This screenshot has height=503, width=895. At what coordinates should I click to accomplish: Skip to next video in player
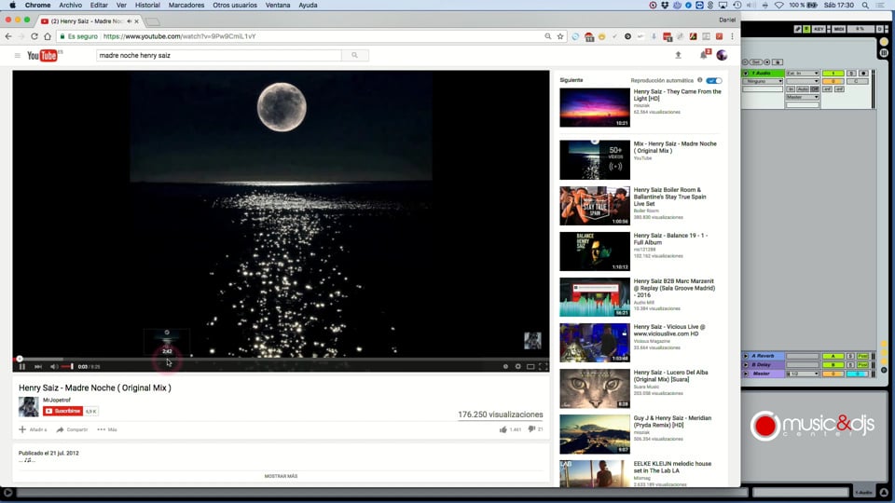pos(38,367)
